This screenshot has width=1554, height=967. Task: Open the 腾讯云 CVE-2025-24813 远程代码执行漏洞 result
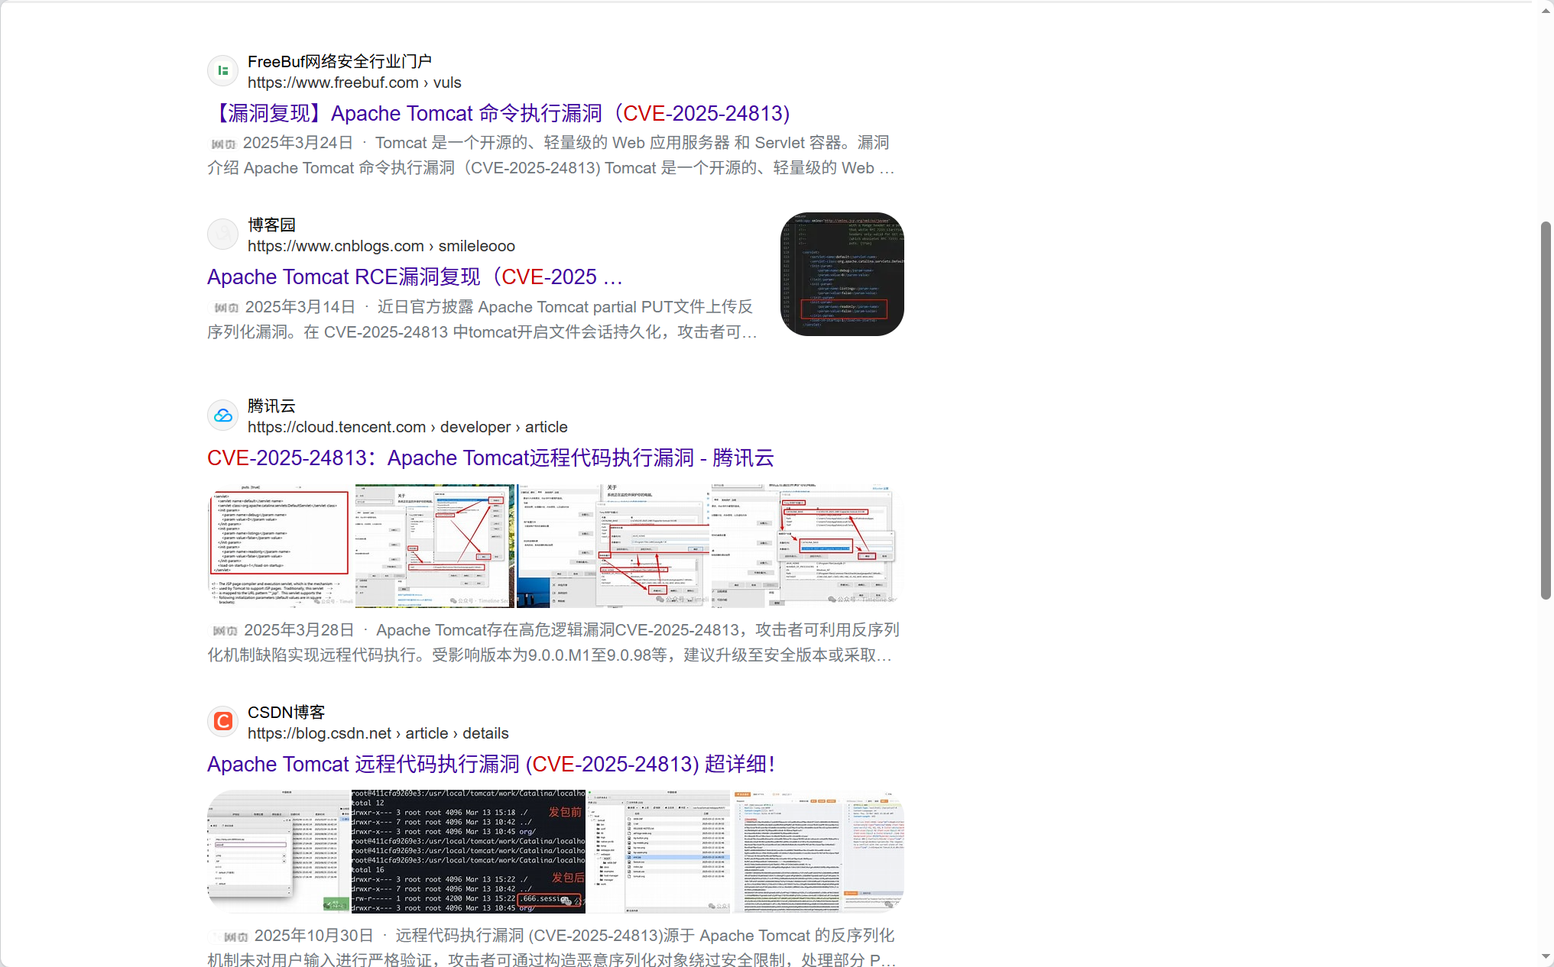[x=491, y=458]
